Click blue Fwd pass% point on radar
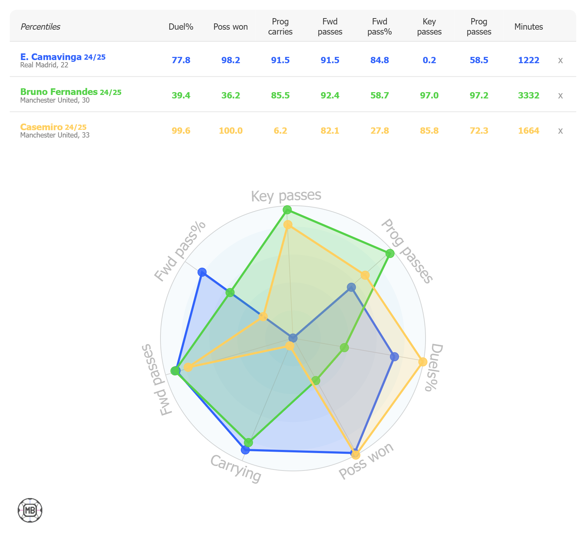The height and width of the screenshot is (548, 586). [x=202, y=272]
